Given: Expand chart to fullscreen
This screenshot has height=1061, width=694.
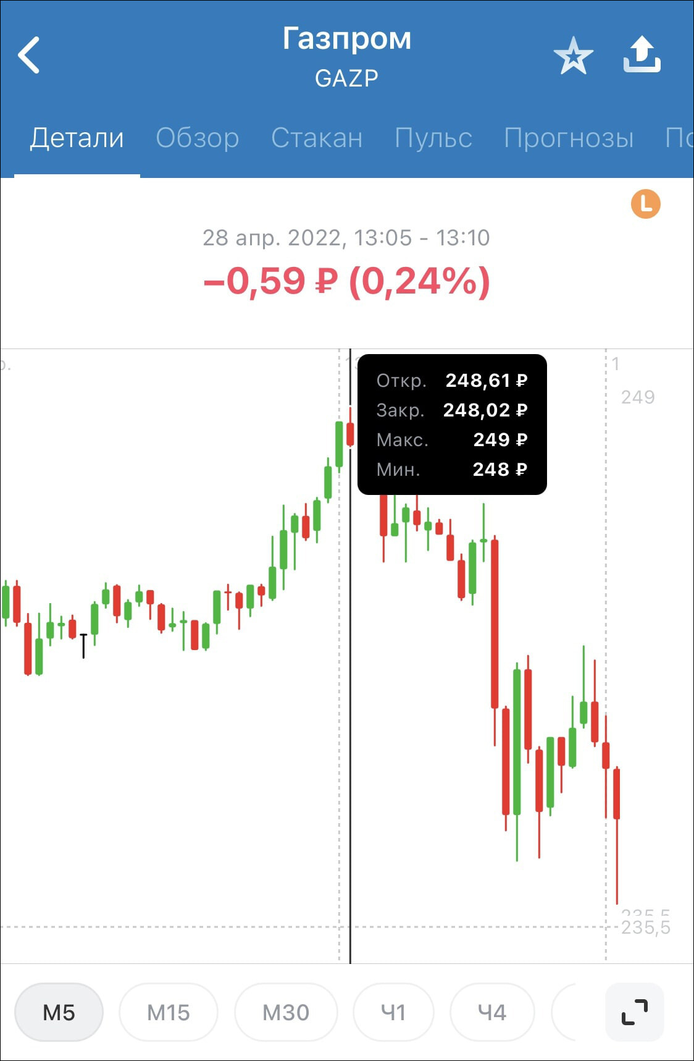Looking at the screenshot, I should point(634,1012).
